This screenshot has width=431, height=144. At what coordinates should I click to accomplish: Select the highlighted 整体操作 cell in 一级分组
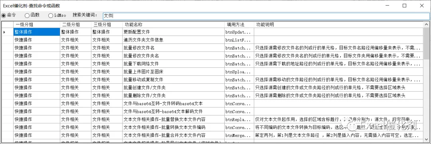37,32
